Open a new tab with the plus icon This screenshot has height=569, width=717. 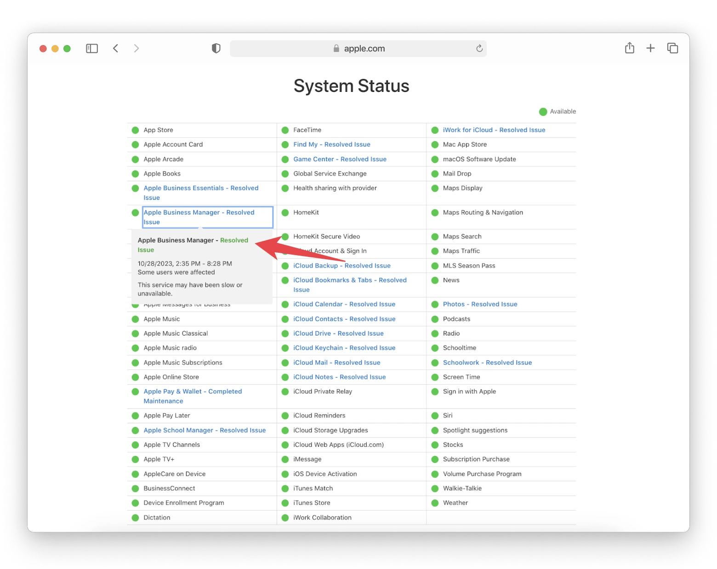coord(650,48)
